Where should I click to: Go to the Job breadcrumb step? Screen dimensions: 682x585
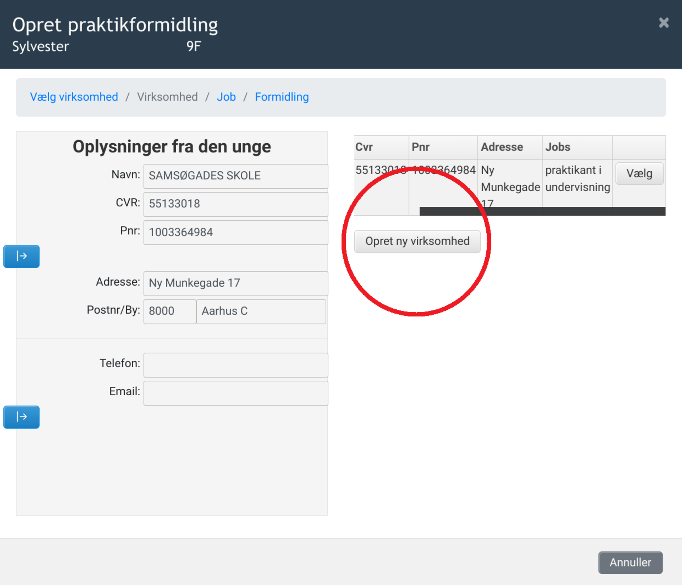click(x=226, y=97)
